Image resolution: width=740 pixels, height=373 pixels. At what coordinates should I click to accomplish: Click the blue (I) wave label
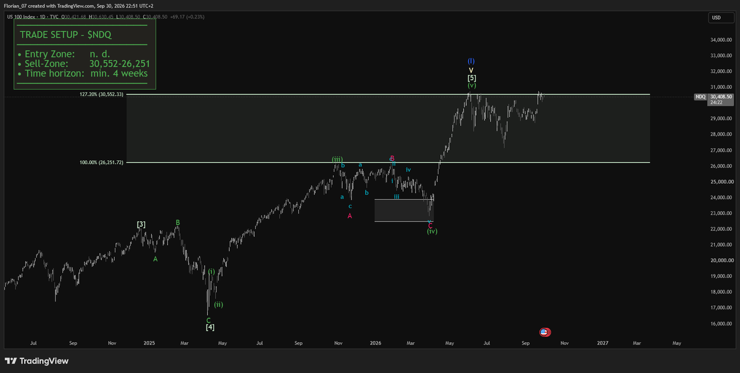[471, 62]
